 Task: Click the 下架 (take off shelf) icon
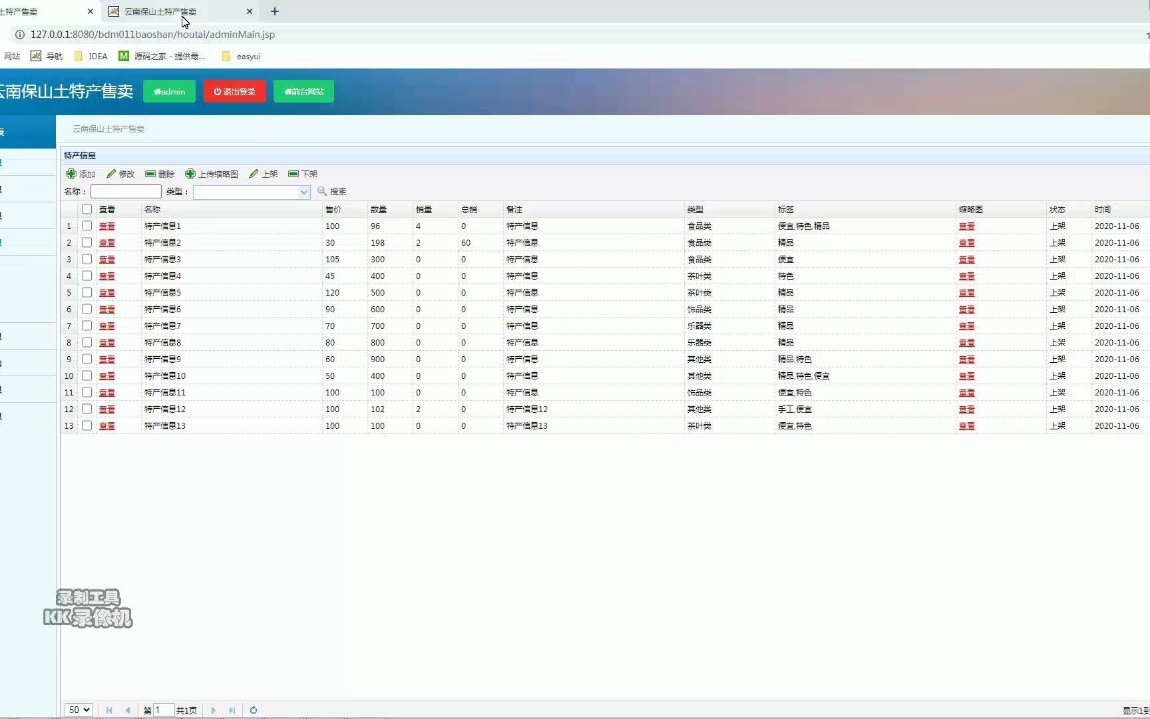tap(293, 174)
